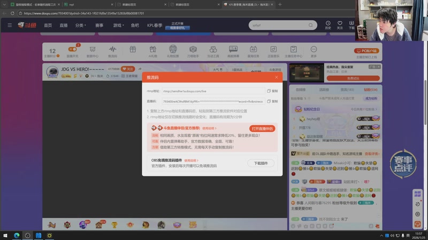The height and width of the screenshot is (240, 428).
Task: Reload the page with the browser refresh button
Action: [x=12, y=13]
